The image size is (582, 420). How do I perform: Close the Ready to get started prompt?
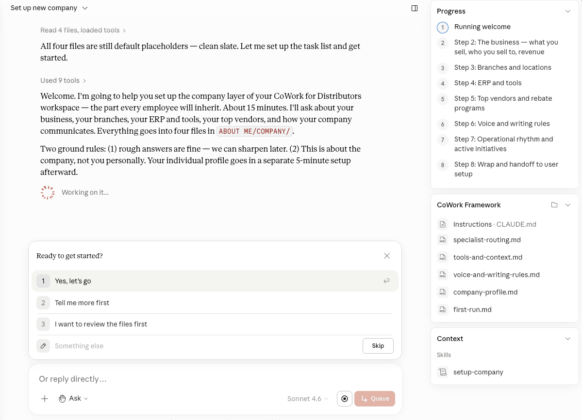click(387, 256)
